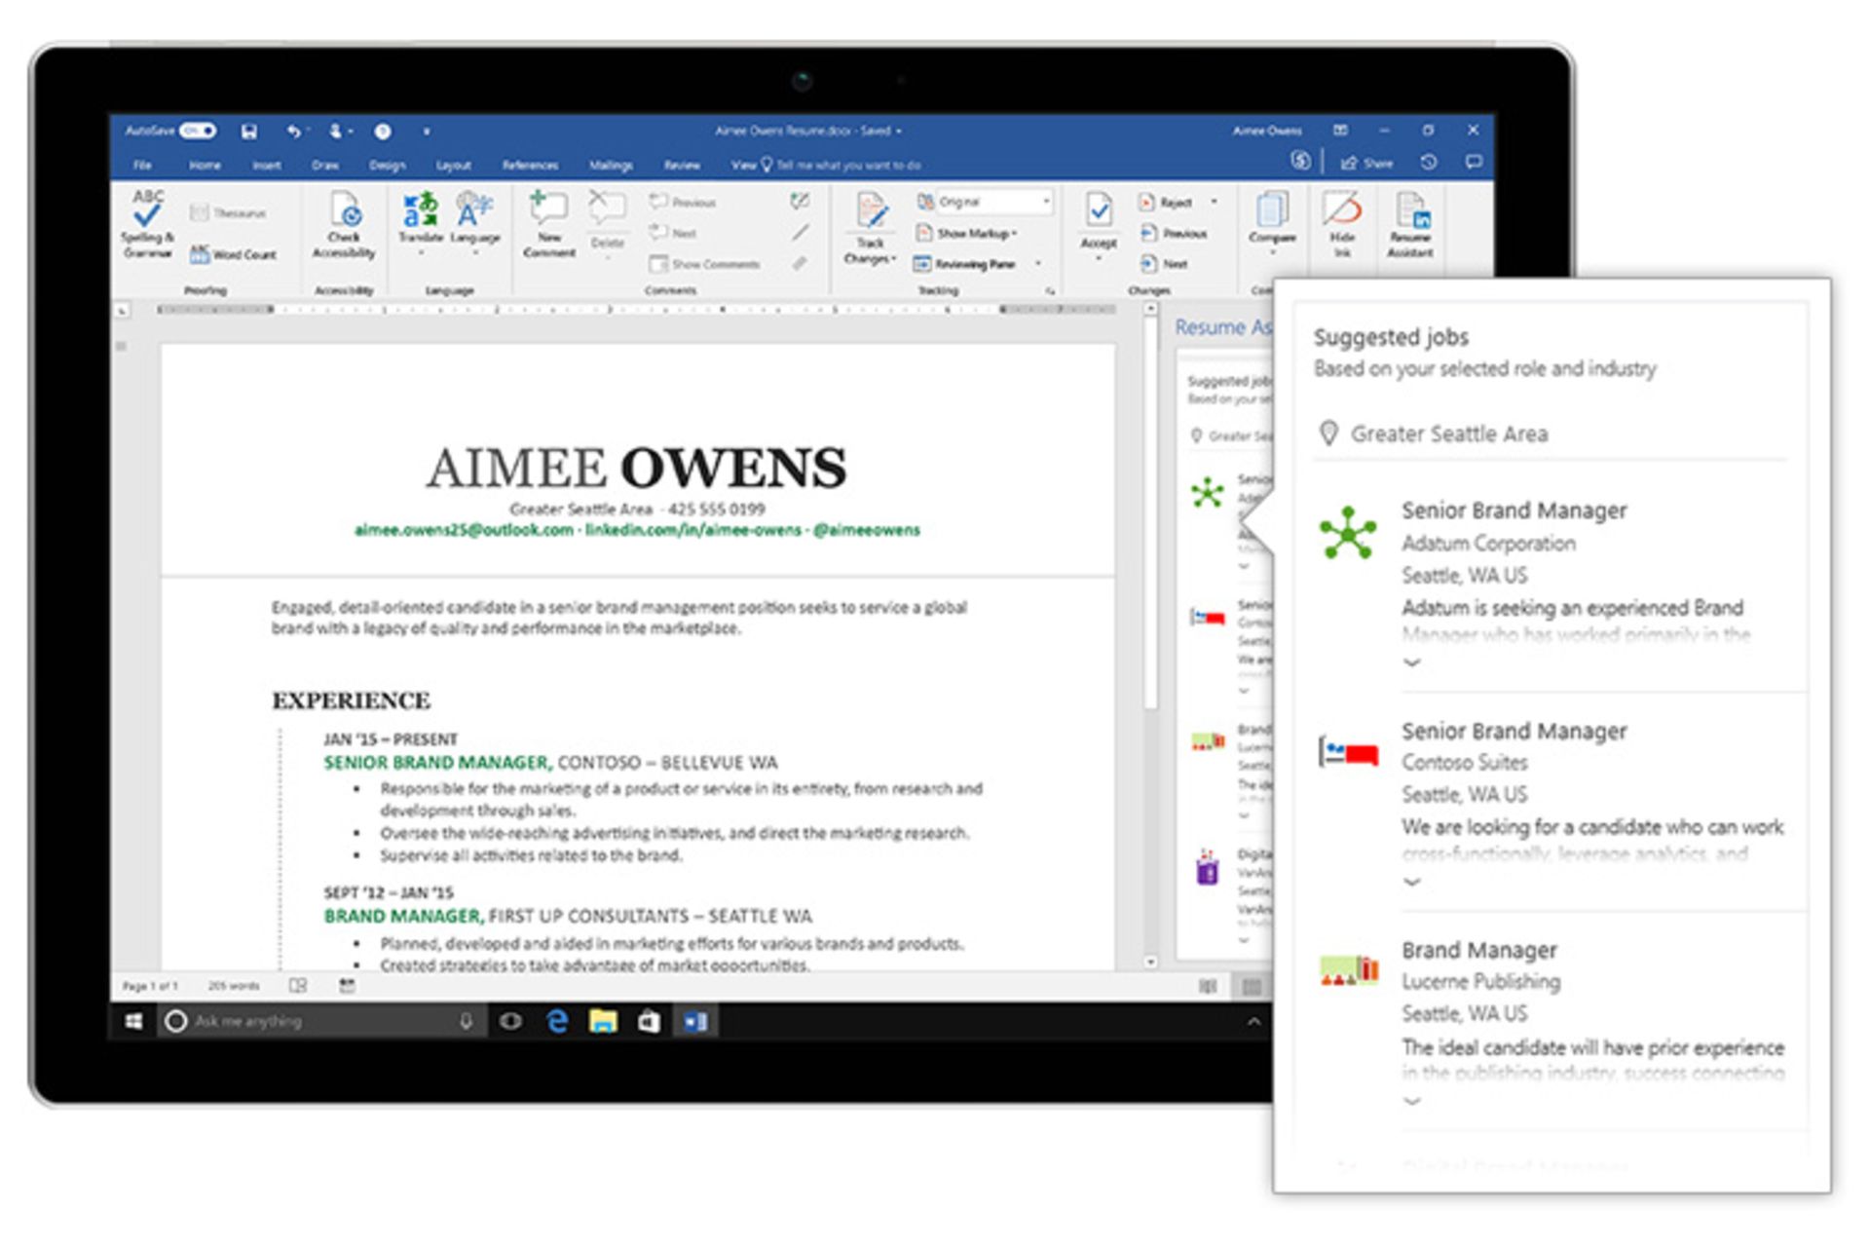The width and height of the screenshot is (1870, 1247).
Task: Open Word Count
Action: pyautogui.click(x=233, y=254)
